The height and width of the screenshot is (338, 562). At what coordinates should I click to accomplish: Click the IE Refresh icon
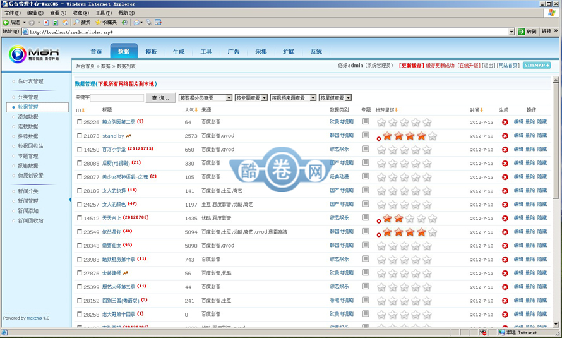pos(56,23)
